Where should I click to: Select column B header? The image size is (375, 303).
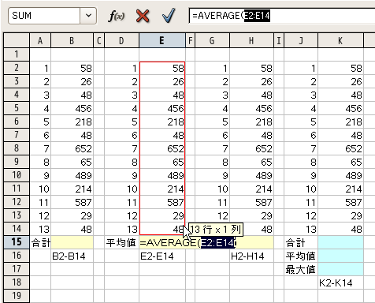click(x=72, y=40)
